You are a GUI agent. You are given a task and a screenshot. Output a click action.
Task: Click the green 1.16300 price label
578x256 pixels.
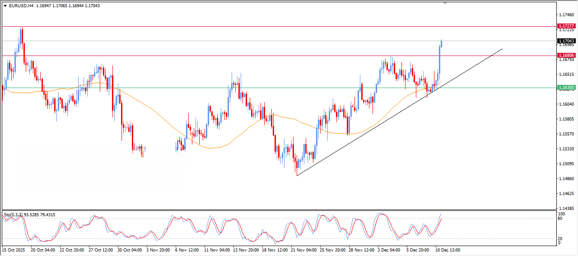pyautogui.click(x=566, y=88)
